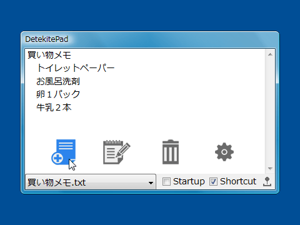Click the trash can delete icon
The height and width of the screenshot is (225, 300).
tap(171, 152)
